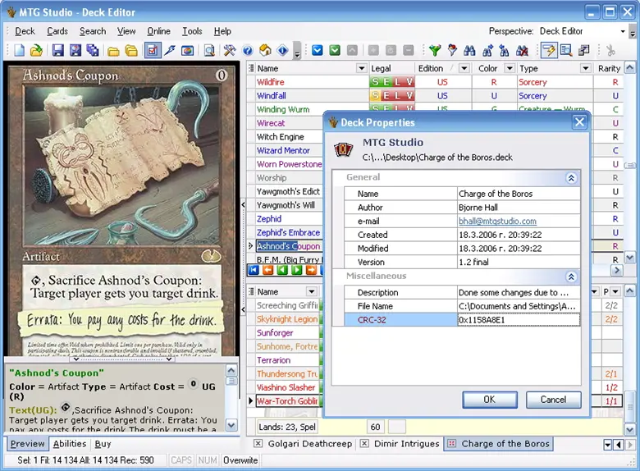Collapse the Miscellaneous properties section
Image resolution: width=640 pixels, height=471 pixels.
(x=571, y=277)
